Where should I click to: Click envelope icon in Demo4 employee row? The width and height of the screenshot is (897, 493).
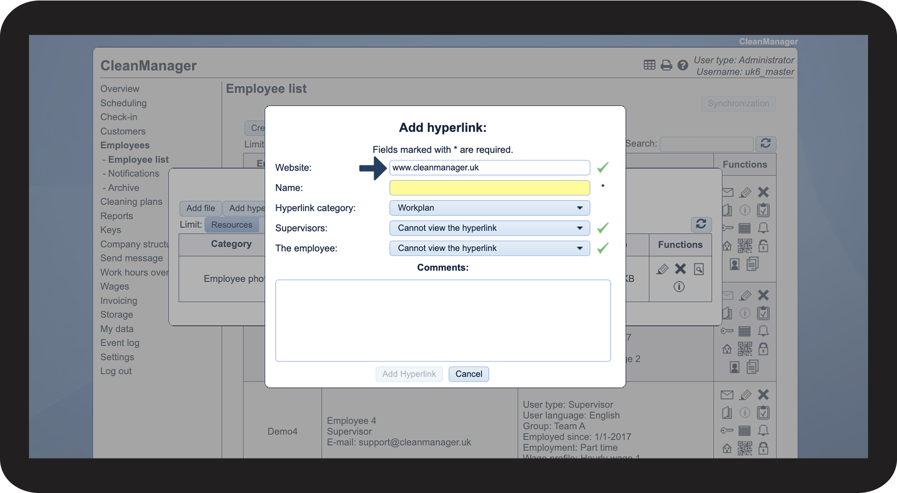tap(727, 395)
